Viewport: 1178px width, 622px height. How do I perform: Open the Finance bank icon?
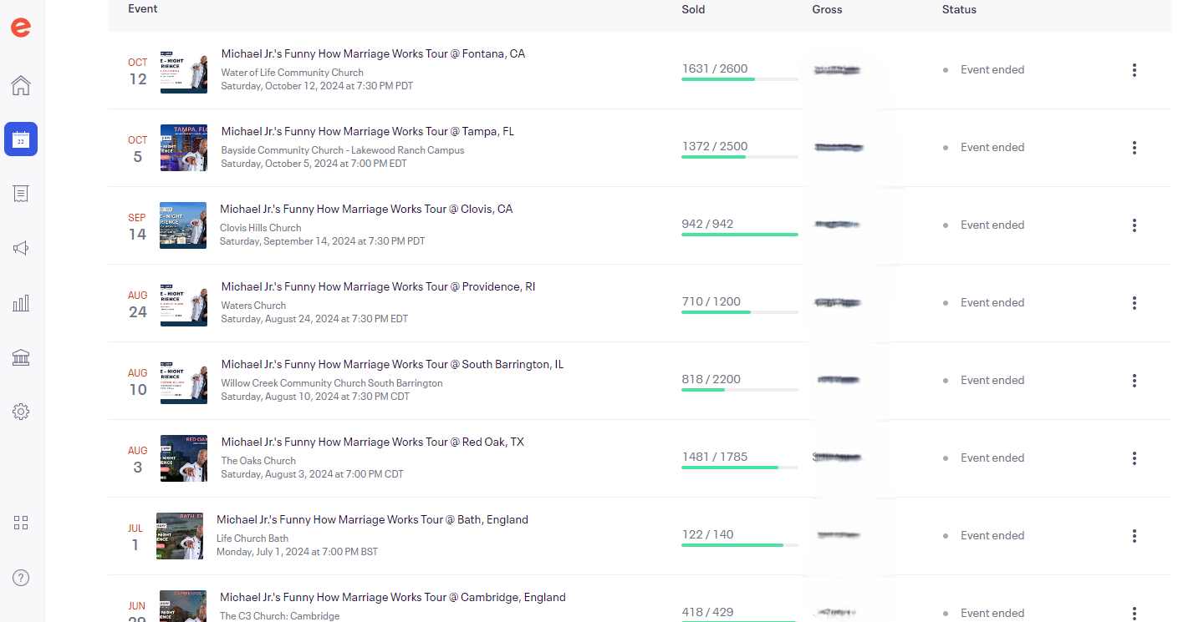pyautogui.click(x=21, y=357)
